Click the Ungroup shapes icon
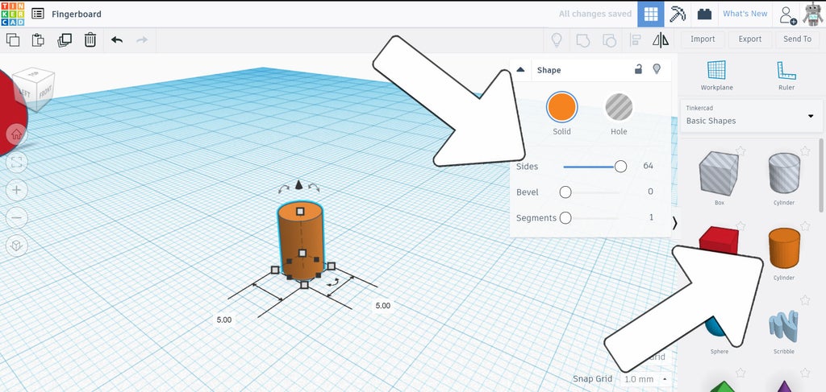Screen dimensions: 826x392 [x=610, y=40]
